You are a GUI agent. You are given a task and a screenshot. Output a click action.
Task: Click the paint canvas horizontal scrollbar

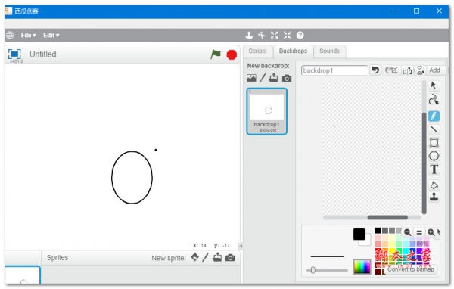coord(387,217)
